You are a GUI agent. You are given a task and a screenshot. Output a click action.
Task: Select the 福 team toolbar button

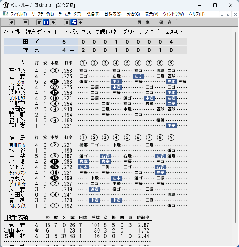(x=73, y=22)
